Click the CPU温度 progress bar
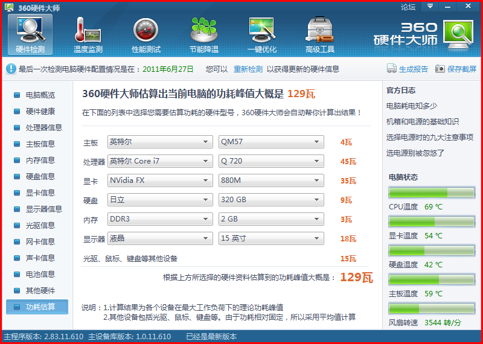The height and width of the screenshot is (344, 483). (432, 193)
